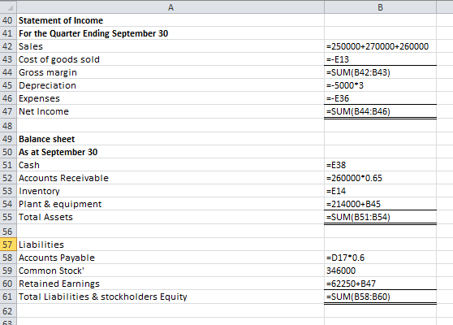Click the 'Expenses' label cell
This screenshot has height=325, width=453.
(170, 98)
